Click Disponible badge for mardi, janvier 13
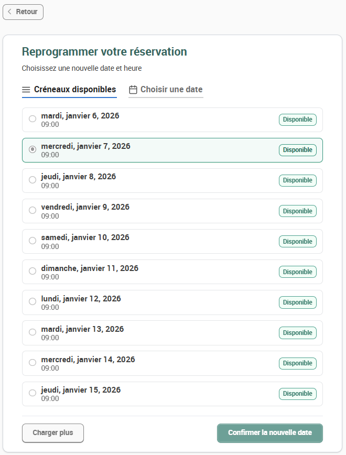This screenshot has width=346, height=455. tap(298, 333)
